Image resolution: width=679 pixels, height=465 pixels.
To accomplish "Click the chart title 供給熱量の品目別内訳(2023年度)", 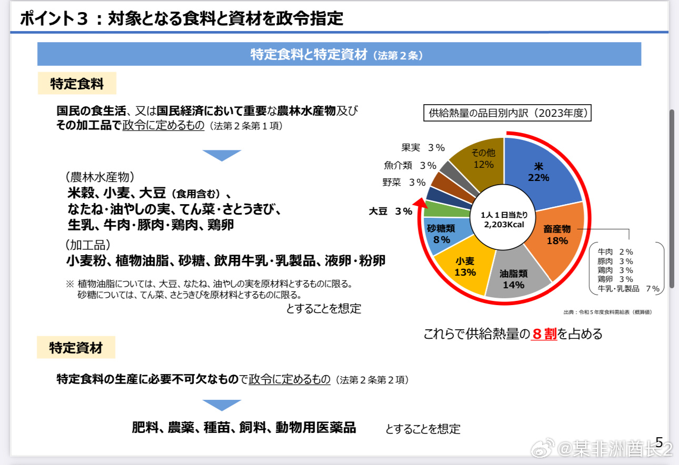I will pyautogui.click(x=507, y=113).
